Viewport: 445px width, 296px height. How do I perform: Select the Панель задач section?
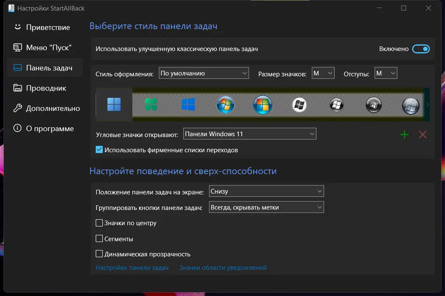45,67
